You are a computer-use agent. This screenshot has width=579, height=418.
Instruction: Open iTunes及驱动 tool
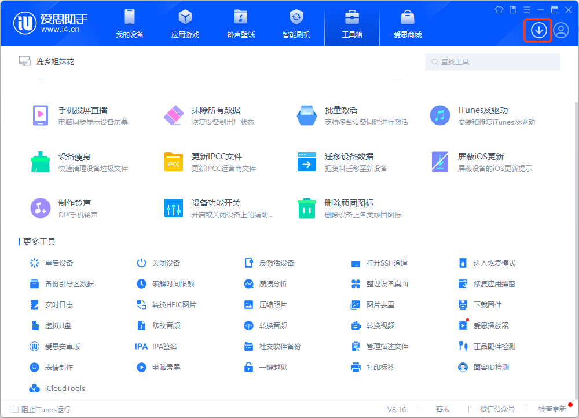(483, 116)
